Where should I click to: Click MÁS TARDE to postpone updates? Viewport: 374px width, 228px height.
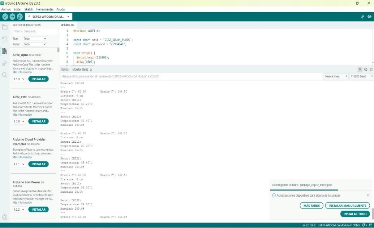click(311, 206)
